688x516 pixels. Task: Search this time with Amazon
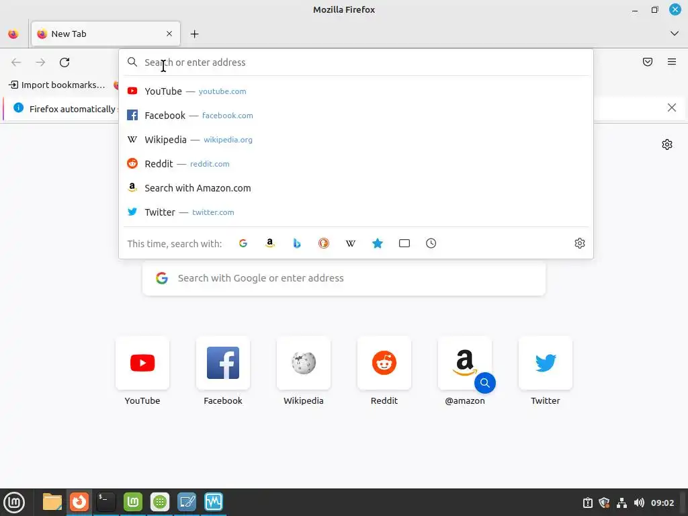[270, 243]
